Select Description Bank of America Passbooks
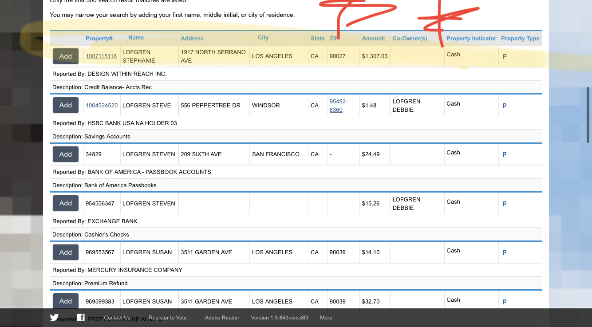This screenshot has height=327, width=592. tap(104, 185)
